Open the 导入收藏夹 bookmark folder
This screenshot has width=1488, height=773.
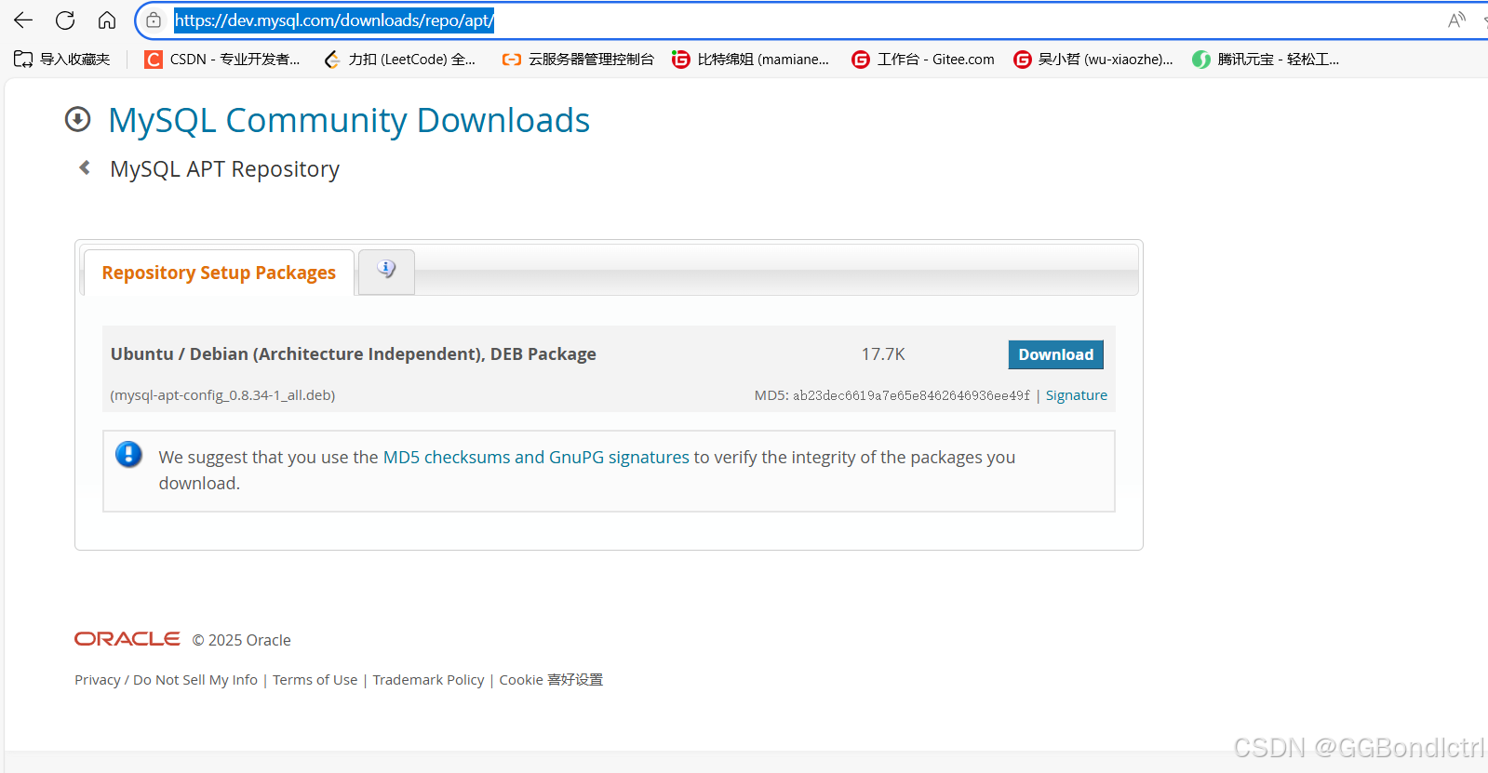[x=61, y=59]
